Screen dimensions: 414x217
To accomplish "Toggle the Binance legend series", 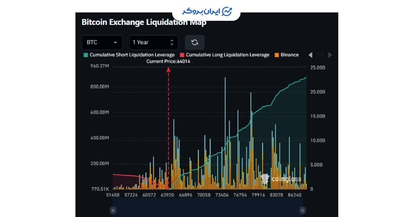I will (287, 55).
